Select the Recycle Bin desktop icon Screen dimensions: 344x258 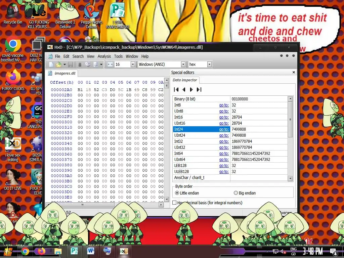pyautogui.click(x=13, y=13)
